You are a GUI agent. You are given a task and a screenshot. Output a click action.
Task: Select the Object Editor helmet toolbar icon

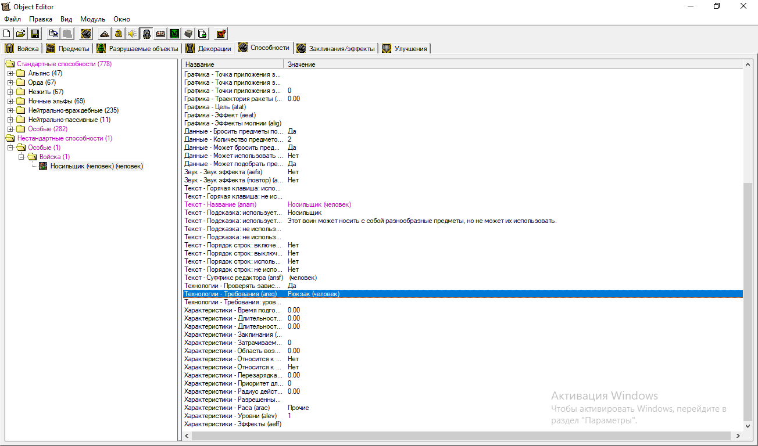(x=146, y=34)
